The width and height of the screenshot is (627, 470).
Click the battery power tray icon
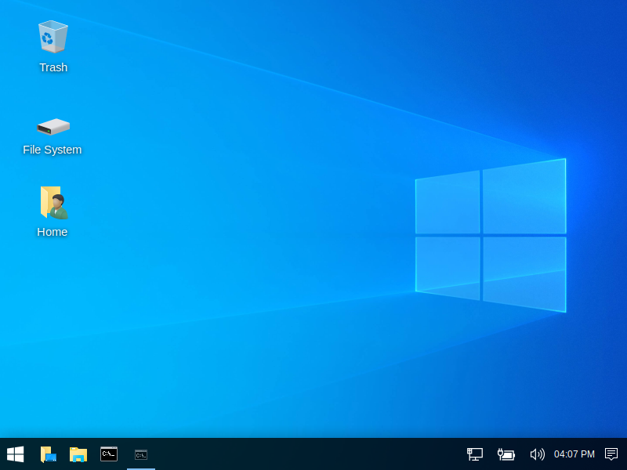[506, 454]
